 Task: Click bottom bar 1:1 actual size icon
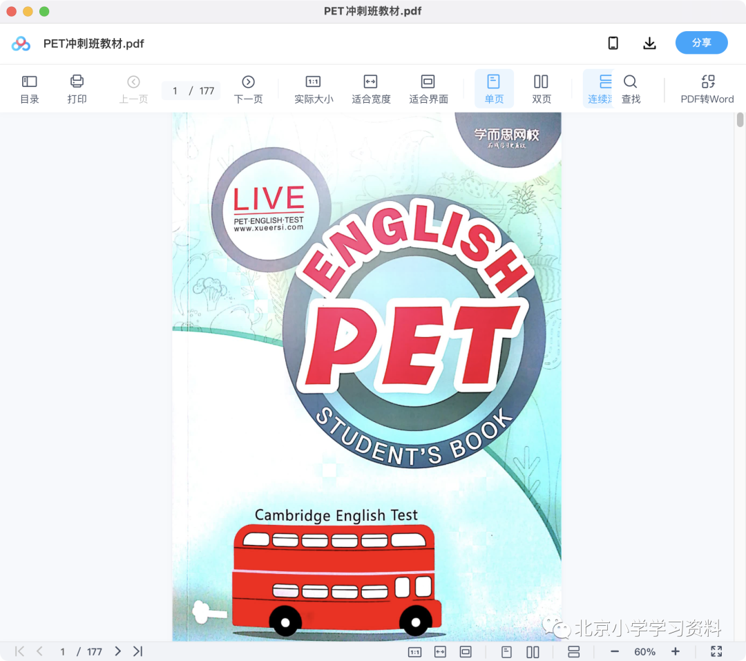point(415,652)
